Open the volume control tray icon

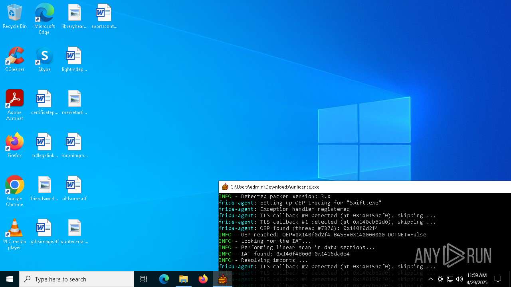point(460,279)
